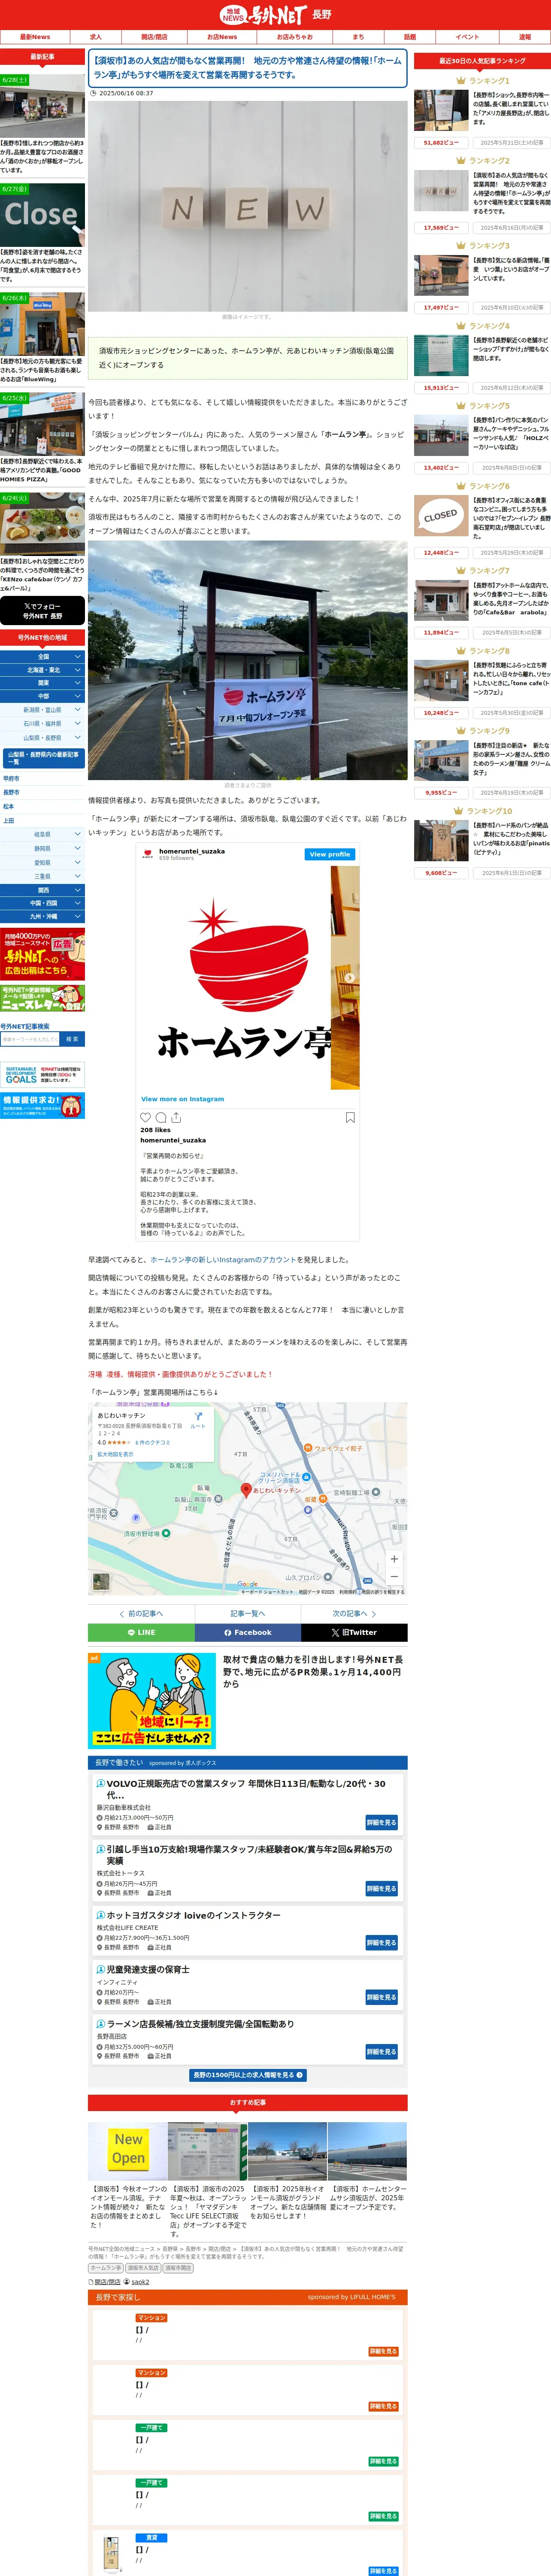The width and height of the screenshot is (551, 2576).
Task: Follow 号外NET 長野 on X button
Action: pyautogui.click(x=42, y=611)
